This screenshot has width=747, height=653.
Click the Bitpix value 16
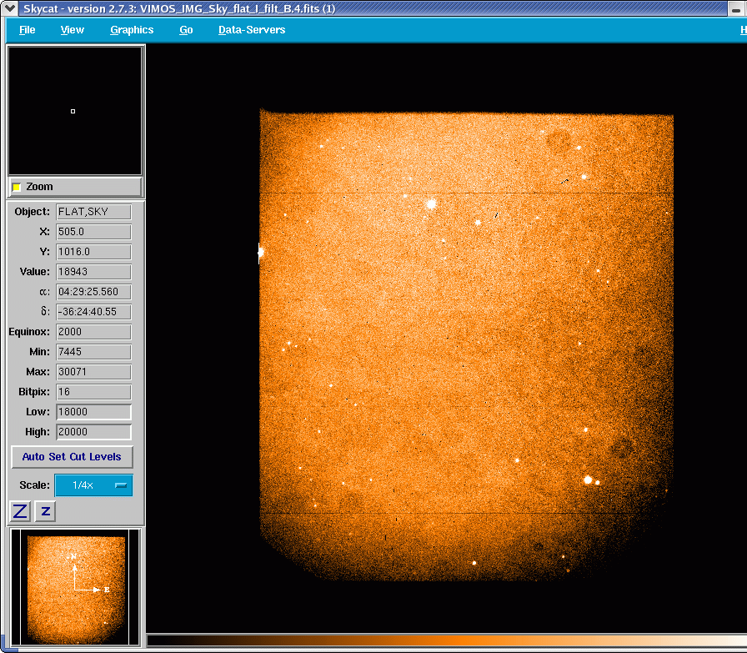[94, 392]
